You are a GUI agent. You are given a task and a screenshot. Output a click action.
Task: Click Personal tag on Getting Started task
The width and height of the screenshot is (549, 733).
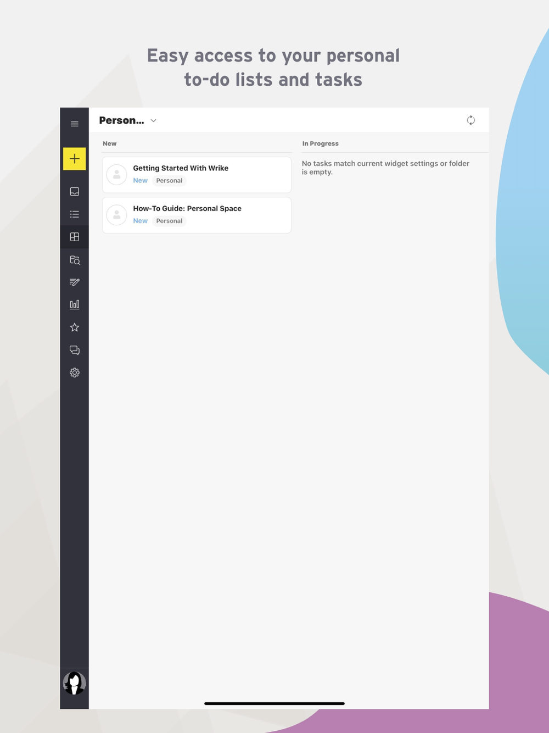tap(169, 181)
